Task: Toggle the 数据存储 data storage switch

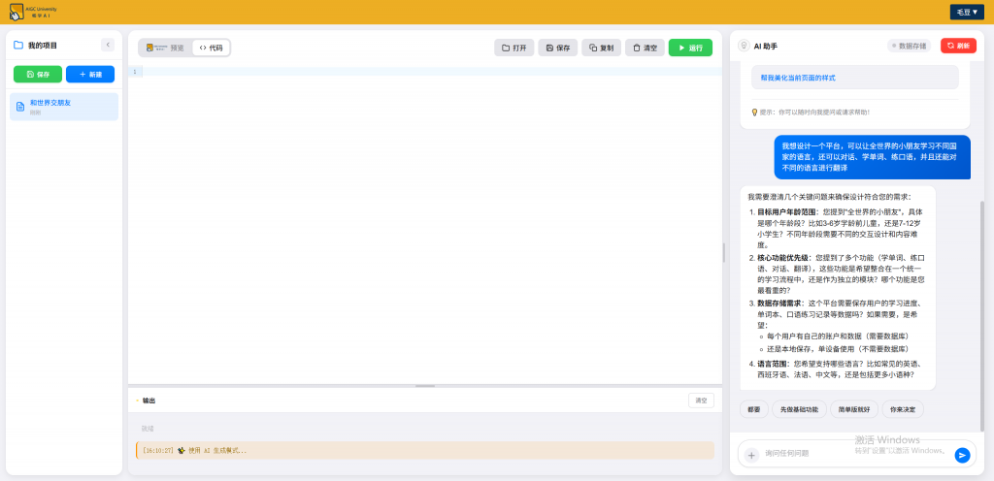Action: click(909, 46)
